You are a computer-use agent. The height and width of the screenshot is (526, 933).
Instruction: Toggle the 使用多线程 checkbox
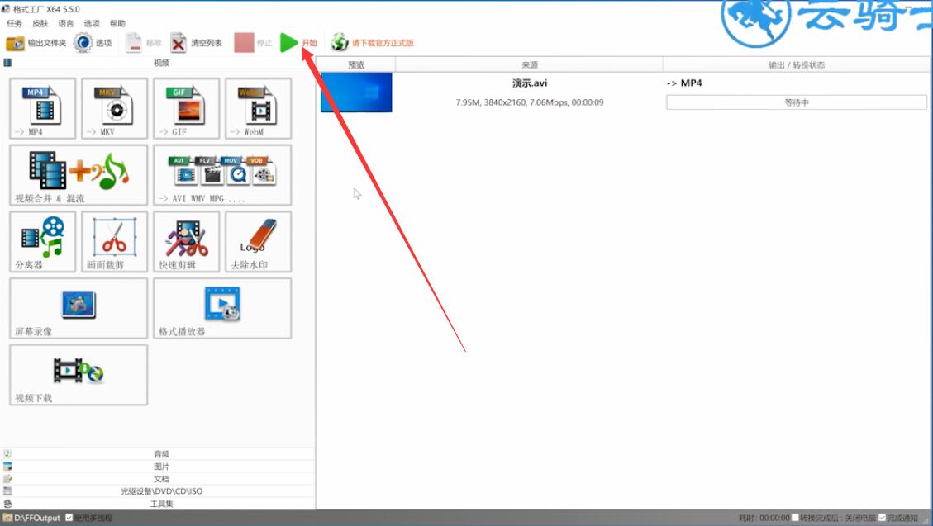[x=69, y=518]
